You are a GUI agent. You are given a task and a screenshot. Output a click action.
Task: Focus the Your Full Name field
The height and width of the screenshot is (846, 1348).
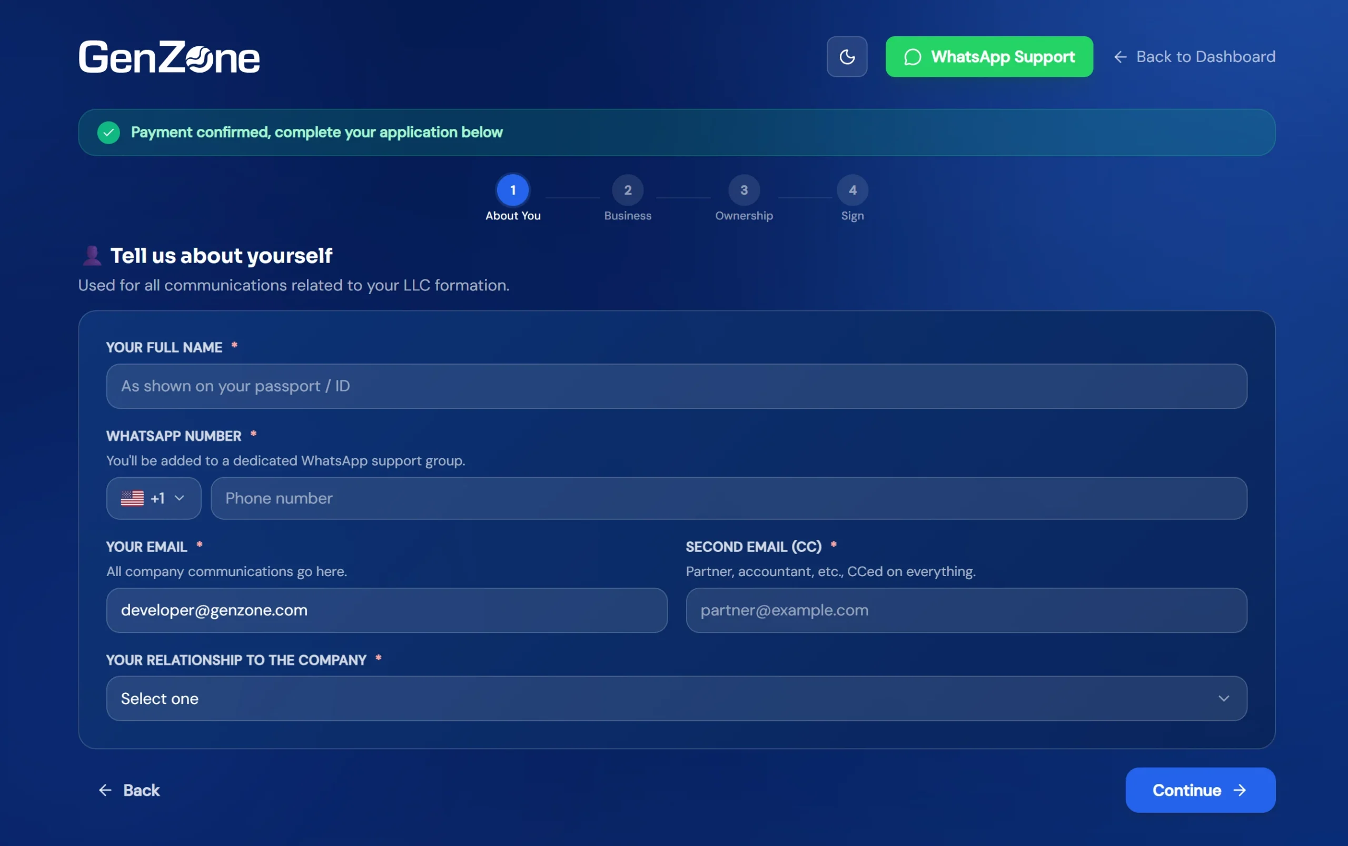tap(676, 386)
